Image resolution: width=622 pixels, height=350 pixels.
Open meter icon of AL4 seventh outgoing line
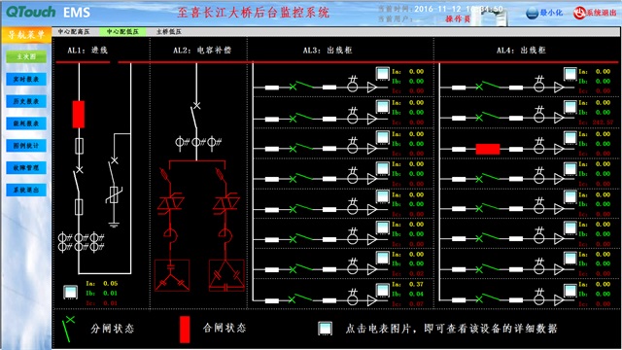point(570,259)
